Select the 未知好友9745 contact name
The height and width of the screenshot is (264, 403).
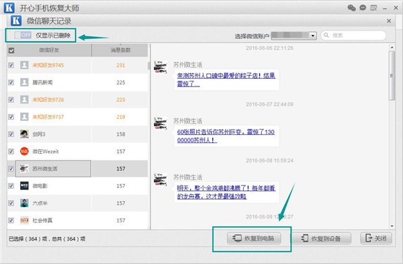pos(48,65)
